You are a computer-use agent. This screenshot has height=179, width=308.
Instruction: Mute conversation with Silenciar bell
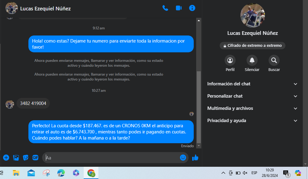[252, 61]
